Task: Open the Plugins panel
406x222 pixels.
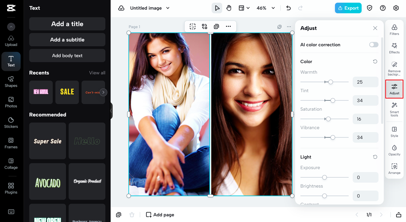Action: pyautogui.click(x=11, y=188)
